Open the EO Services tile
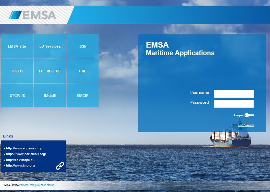Viewport: 270px width, 192px height. coord(50,46)
